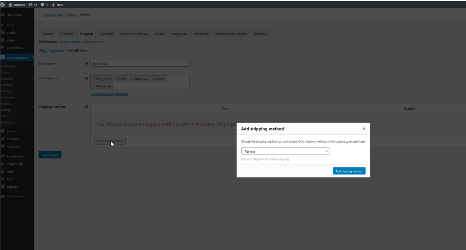The width and height of the screenshot is (466, 250).
Task: Open the bottom Settings sidebar item
Action: pos(12,187)
